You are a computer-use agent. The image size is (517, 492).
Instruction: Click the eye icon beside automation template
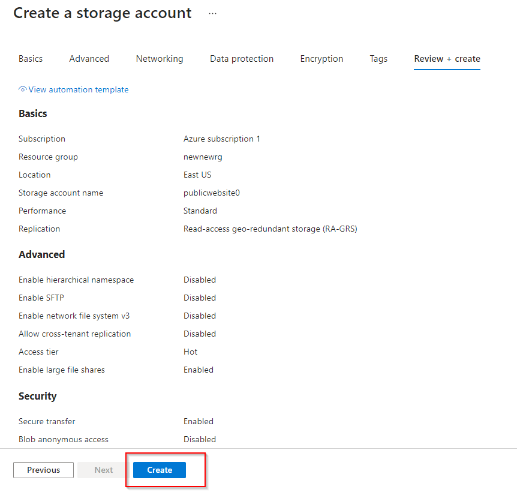pos(23,89)
